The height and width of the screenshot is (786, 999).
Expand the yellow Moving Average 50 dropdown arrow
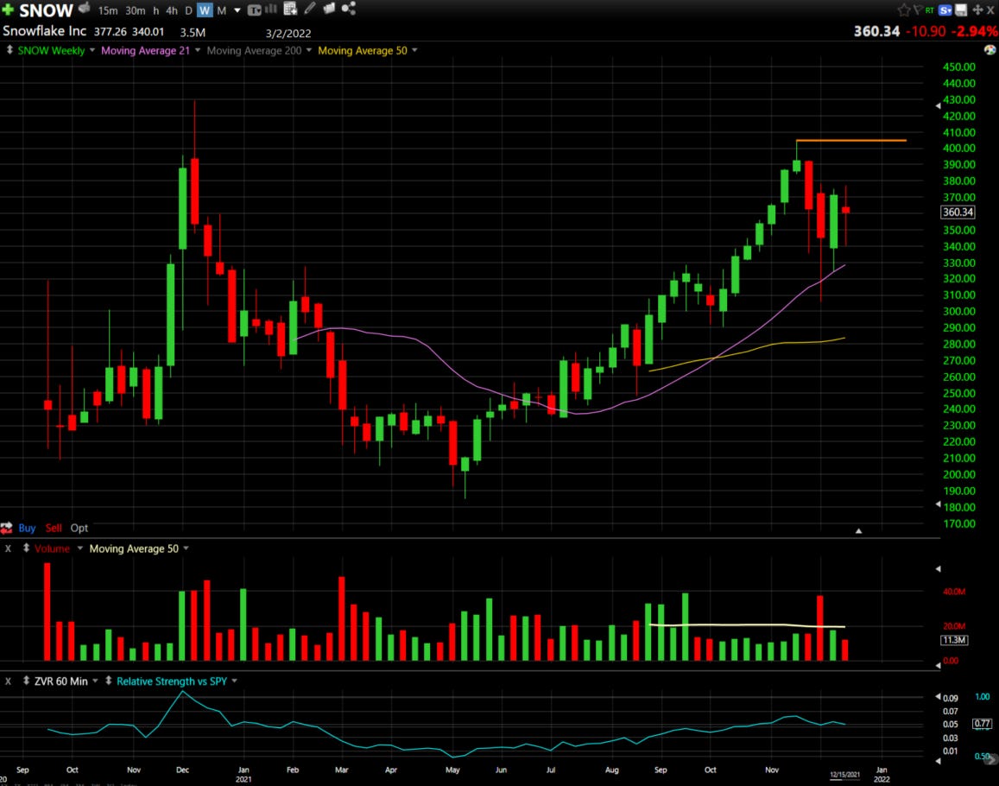coord(414,50)
